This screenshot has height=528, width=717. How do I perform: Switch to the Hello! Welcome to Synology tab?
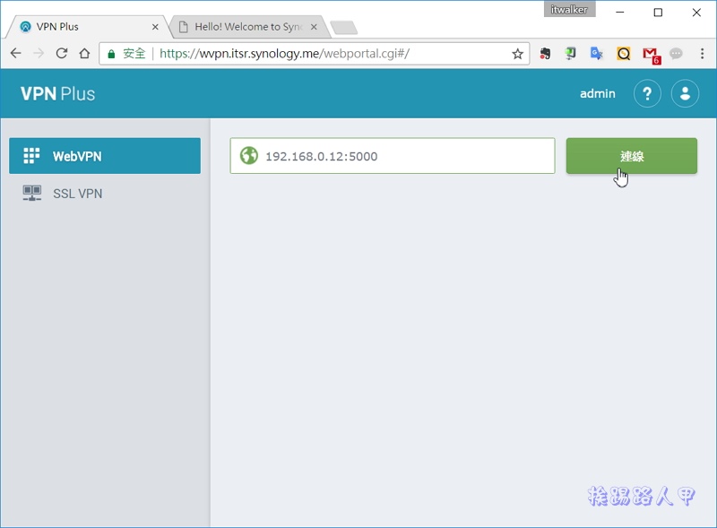[x=248, y=27]
